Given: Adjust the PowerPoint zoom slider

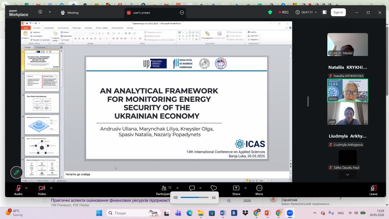Looking at the screenshot, I should tap(272, 181).
